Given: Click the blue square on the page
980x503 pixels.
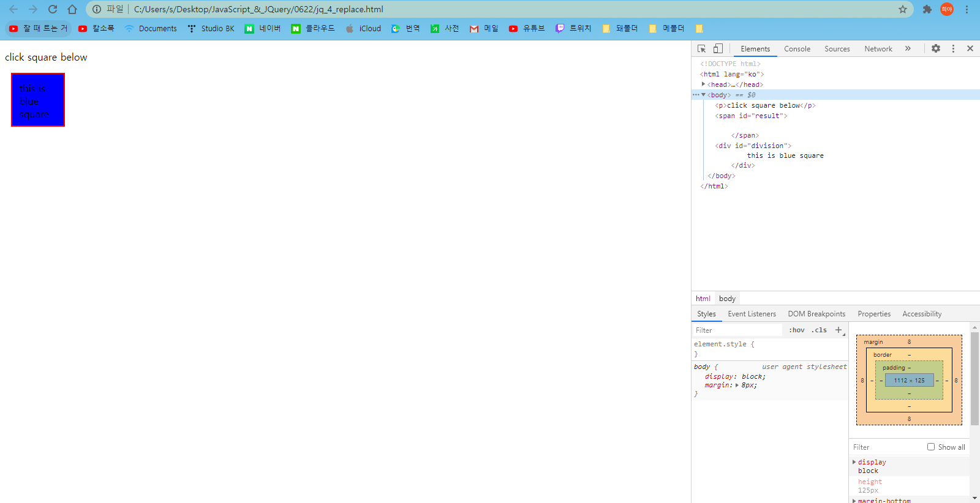Looking at the screenshot, I should tap(38, 100).
